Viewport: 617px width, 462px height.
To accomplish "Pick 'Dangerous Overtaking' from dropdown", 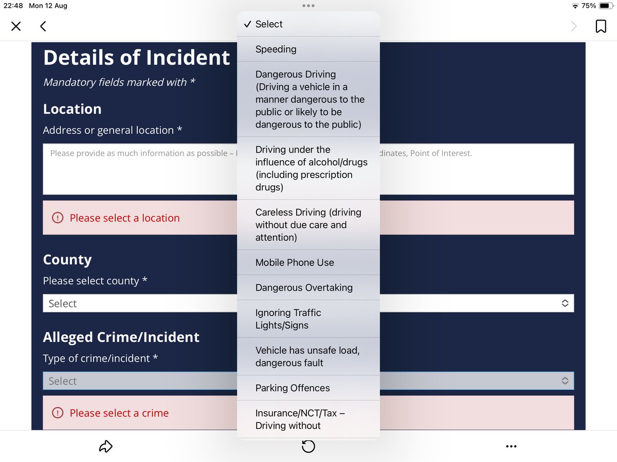I will (308, 287).
